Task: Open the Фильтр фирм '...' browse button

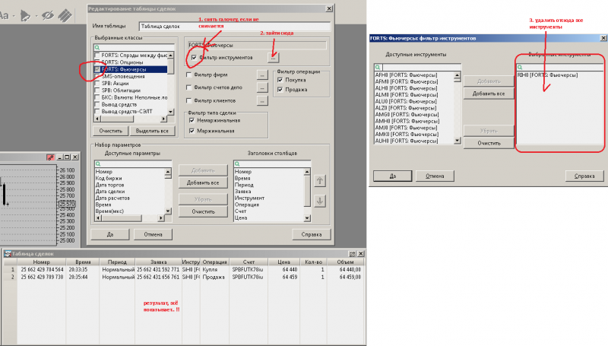Action: [262, 75]
